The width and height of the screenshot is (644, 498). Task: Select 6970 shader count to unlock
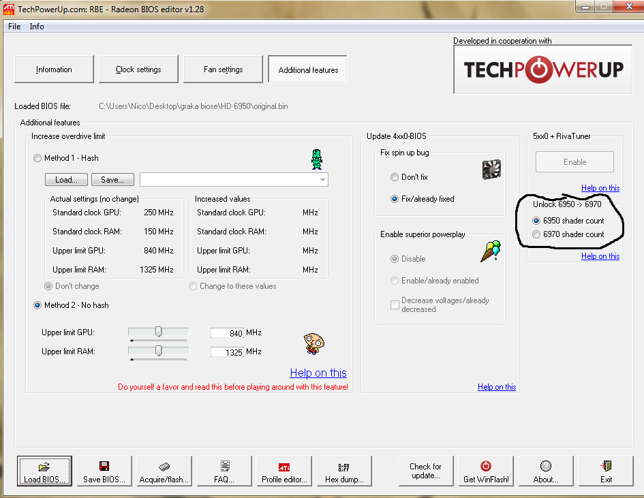(x=536, y=234)
